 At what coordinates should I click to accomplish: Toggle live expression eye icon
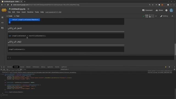(x=21, y=69)
